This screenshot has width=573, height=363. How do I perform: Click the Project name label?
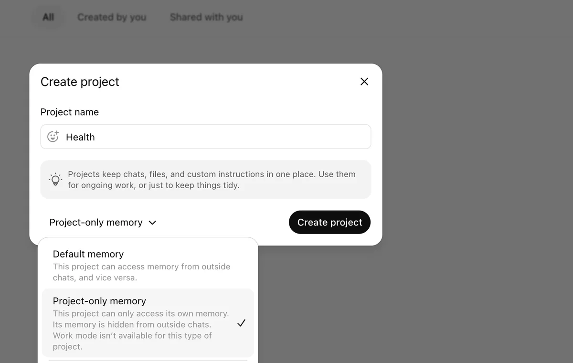click(70, 112)
